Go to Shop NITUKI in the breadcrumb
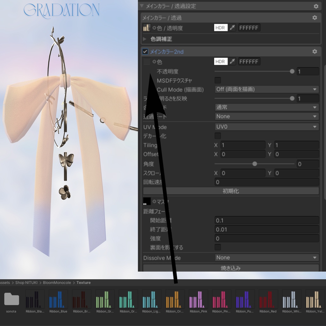Screen dimensions: 326x326 [26, 283]
